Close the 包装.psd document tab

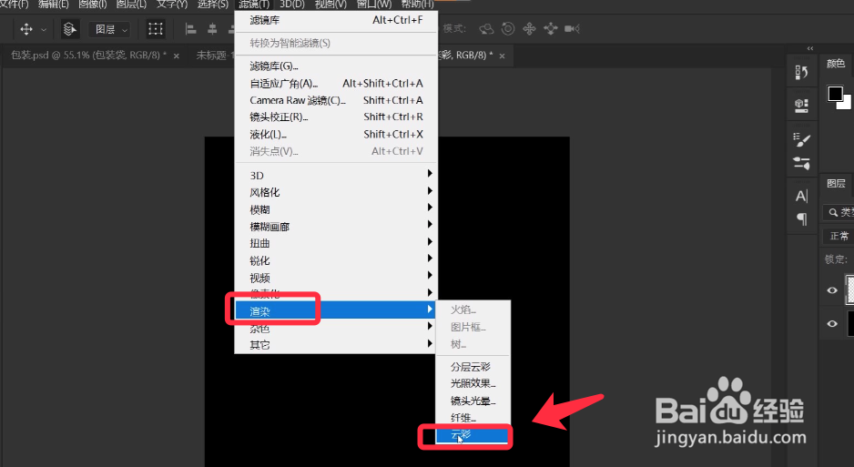177,56
